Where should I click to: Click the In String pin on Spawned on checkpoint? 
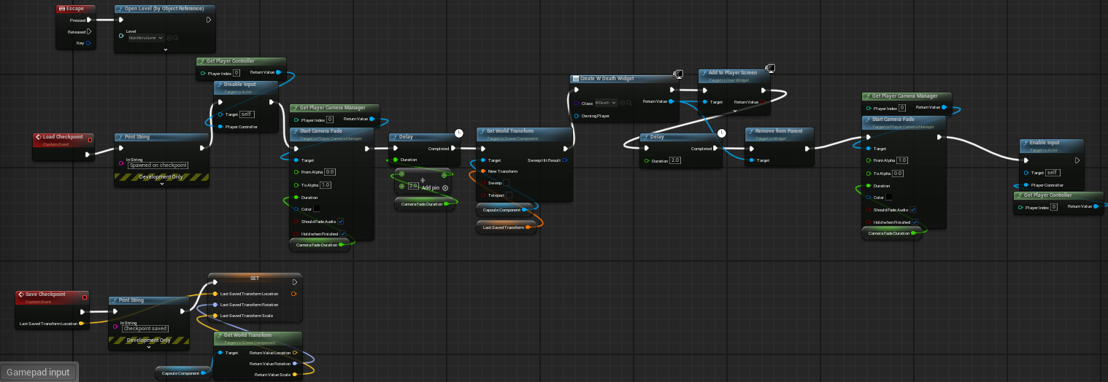point(122,163)
